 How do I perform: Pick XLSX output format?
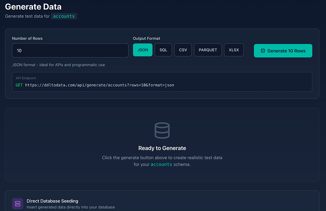[234, 50]
